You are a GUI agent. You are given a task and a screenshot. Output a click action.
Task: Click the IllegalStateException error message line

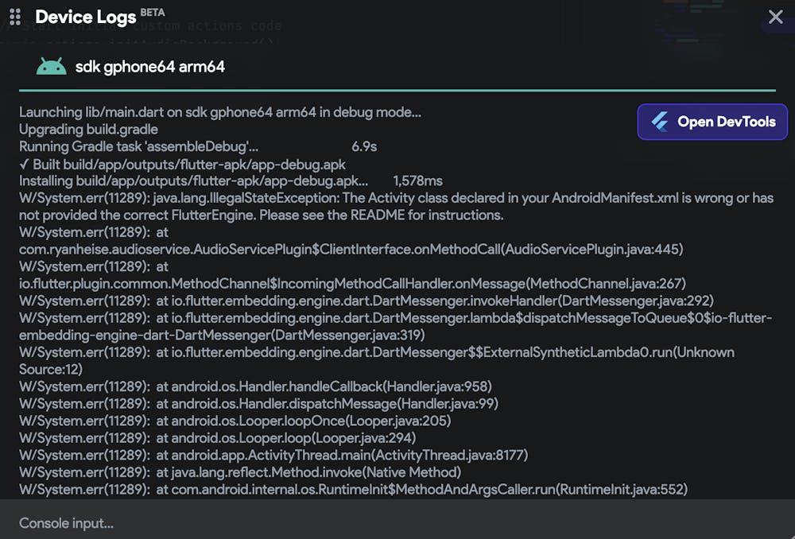coord(396,198)
